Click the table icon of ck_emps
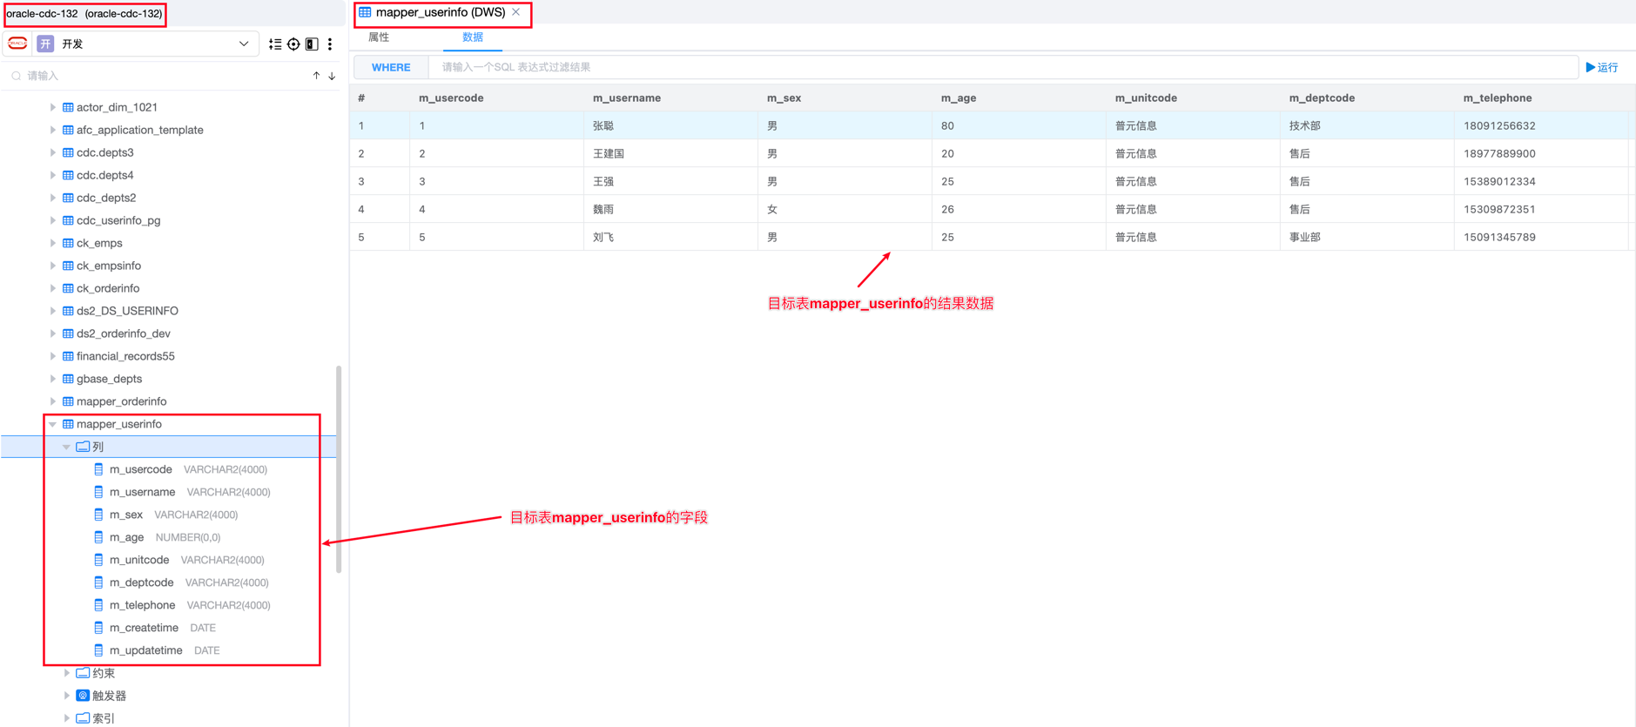 (x=68, y=243)
